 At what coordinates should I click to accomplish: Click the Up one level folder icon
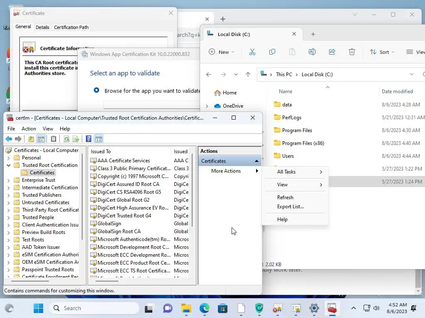pyautogui.click(x=31, y=139)
